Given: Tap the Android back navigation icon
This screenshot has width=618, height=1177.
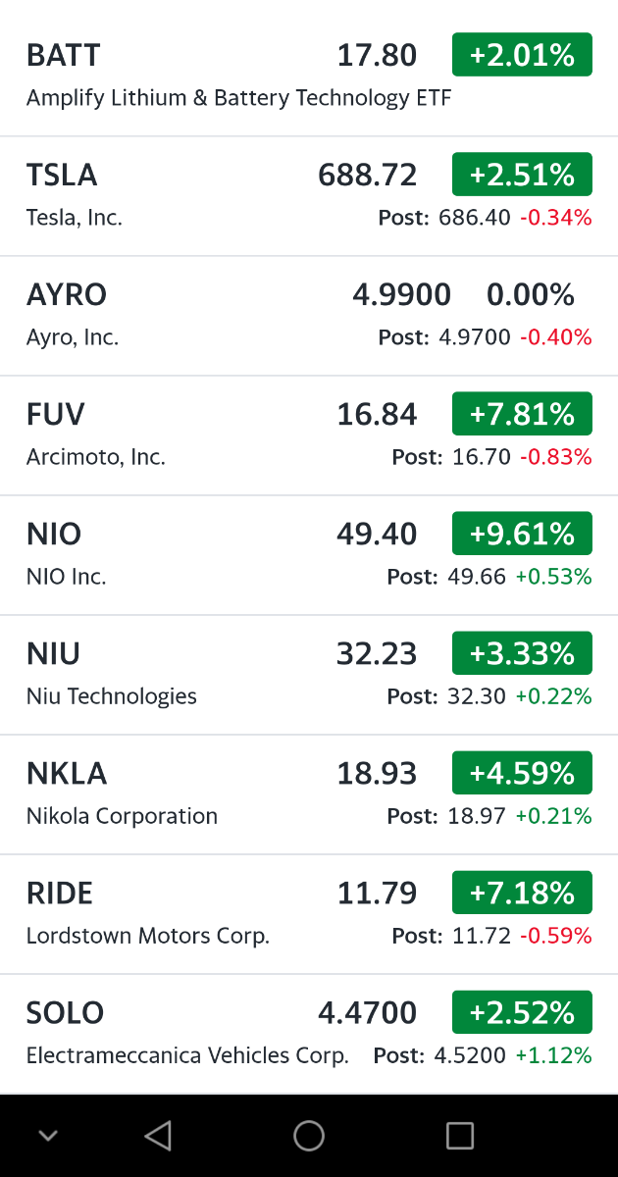Looking at the screenshot, I should (158, 1136).
